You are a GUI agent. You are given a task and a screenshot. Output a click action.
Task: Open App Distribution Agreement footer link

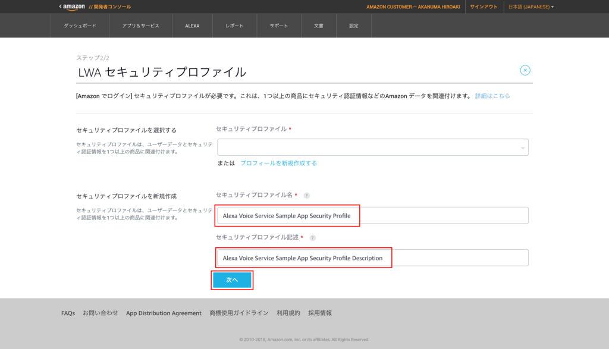164,313
